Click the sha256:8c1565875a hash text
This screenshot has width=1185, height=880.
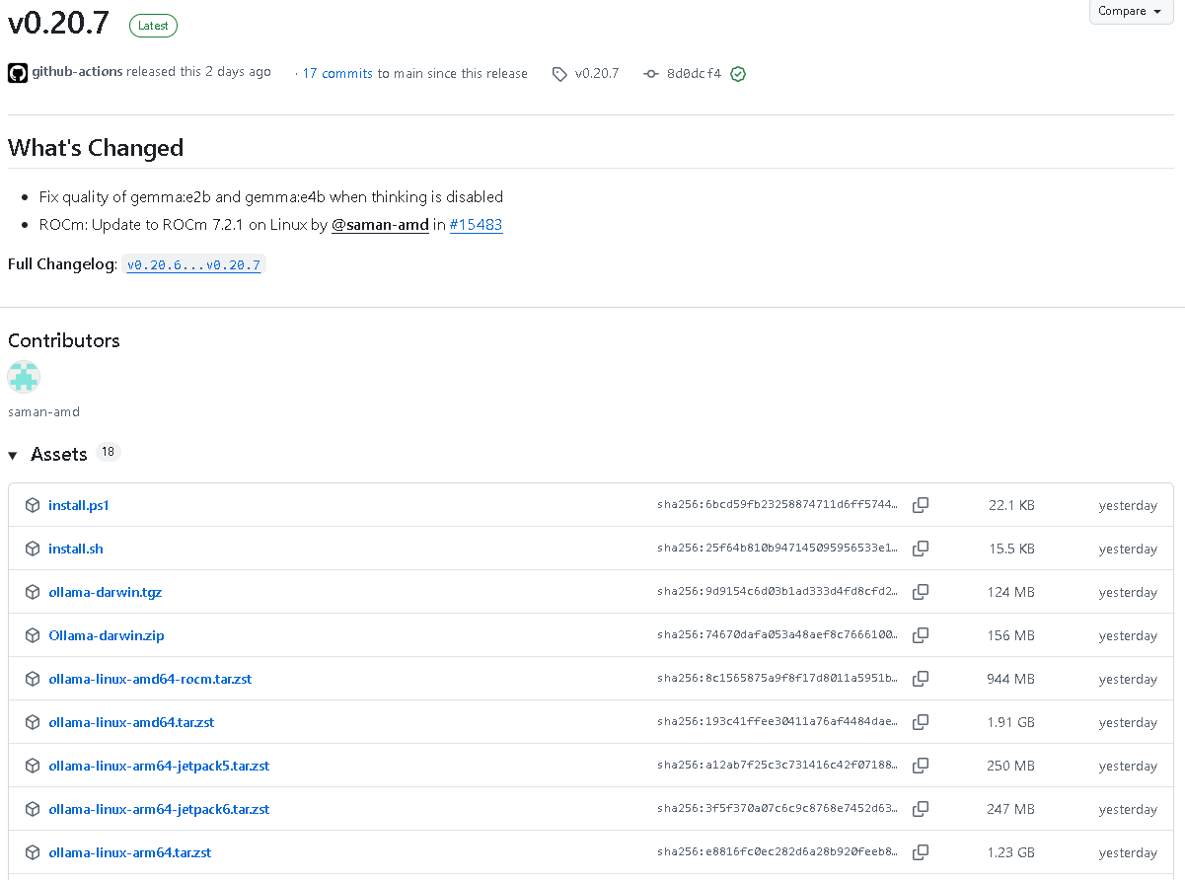pyautogui.click(x=778, y=679)
